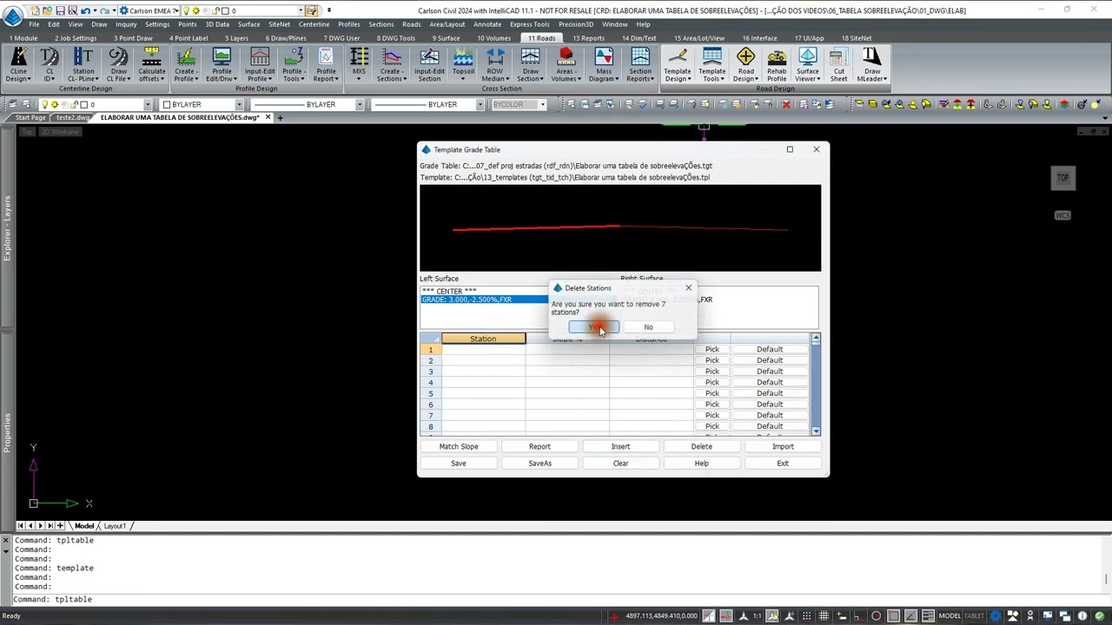Switch to the Layout1 tab

coord(115,526)
